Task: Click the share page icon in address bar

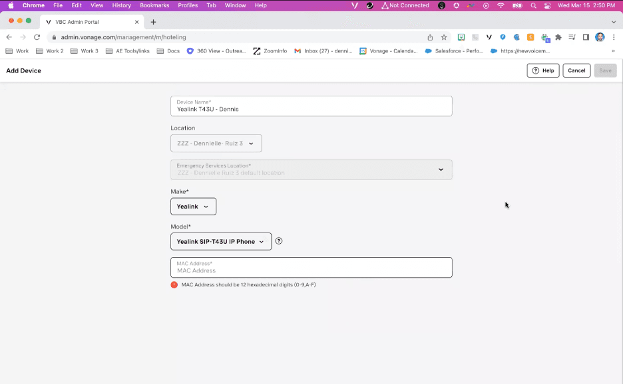Action: click(x=430, y=37)
